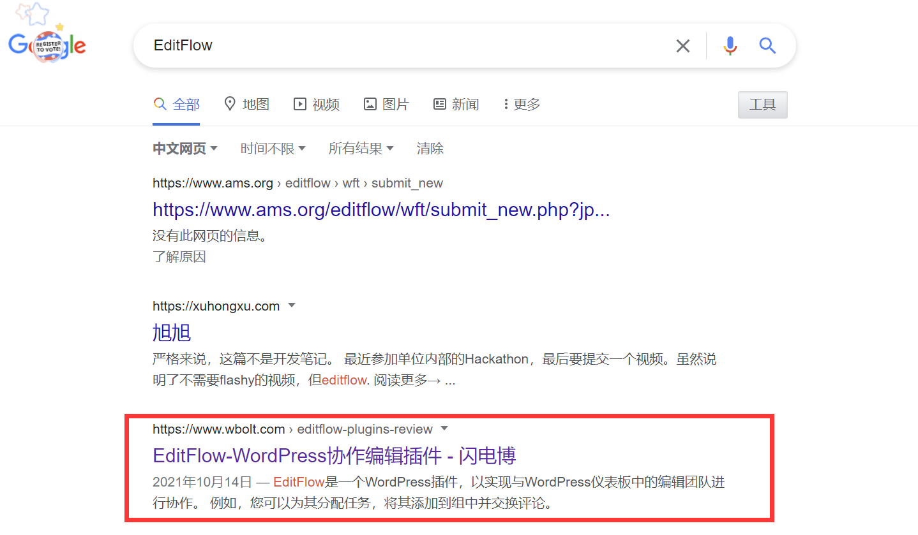Expand the 时间不限 time filter dropdown
Viewport: 918px width, 535px height.
click(273, 148)
